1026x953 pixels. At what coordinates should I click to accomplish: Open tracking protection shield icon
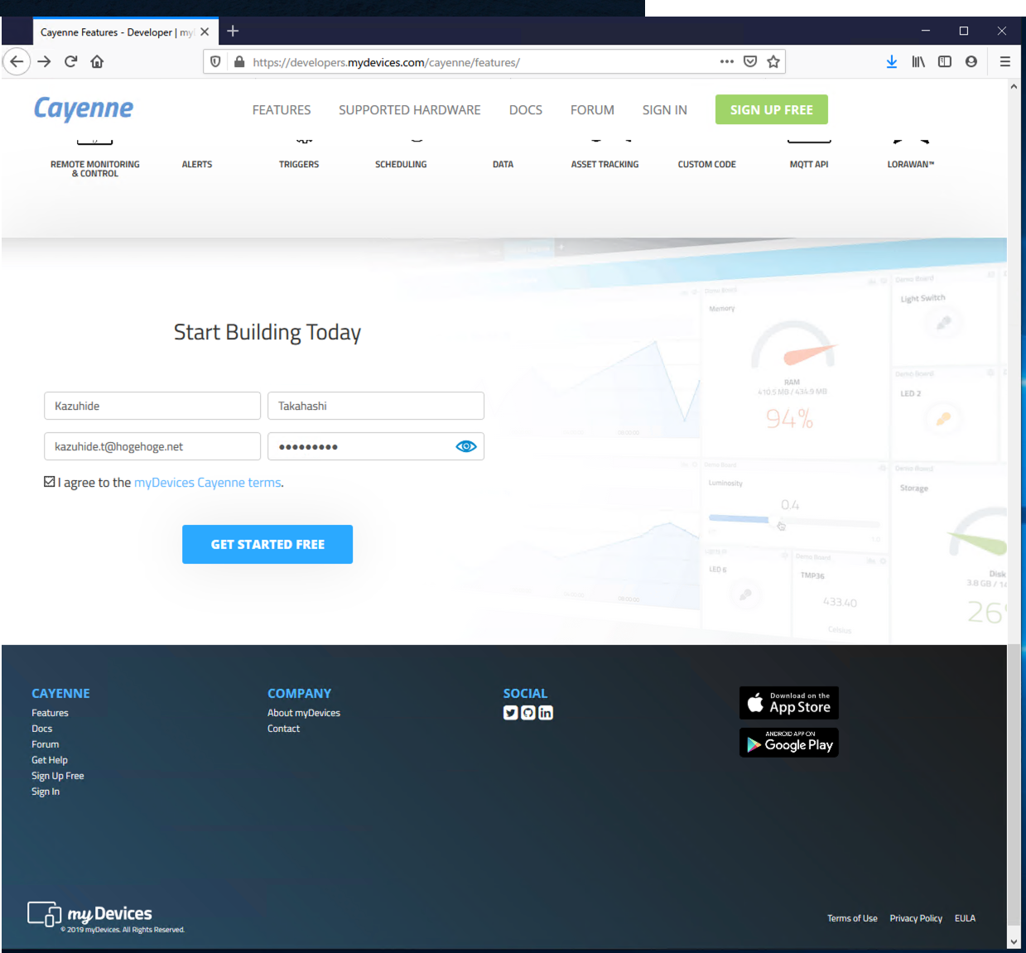(x=215, y=61)
